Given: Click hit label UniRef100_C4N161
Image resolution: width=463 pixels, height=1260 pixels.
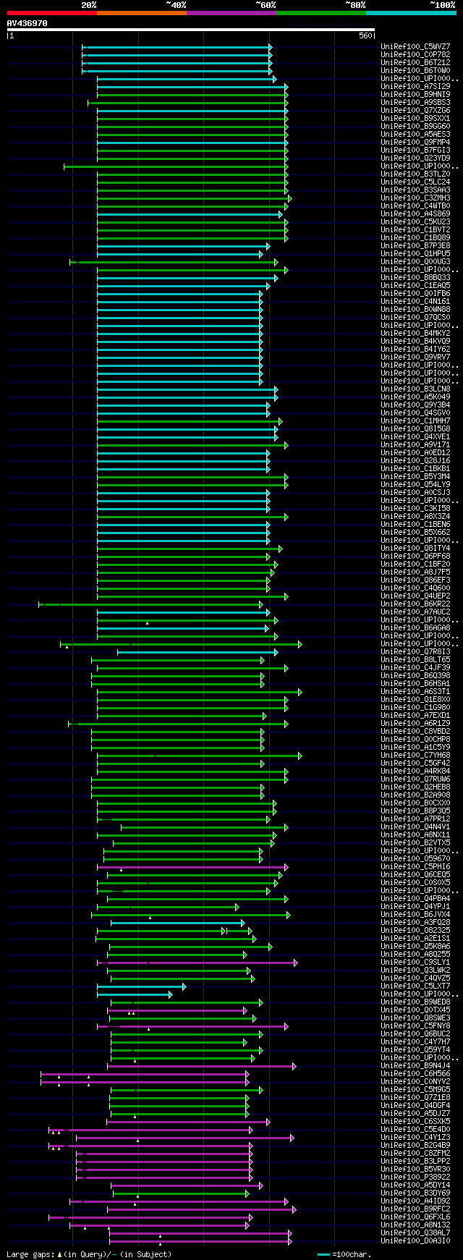Looking at the screenshot, I should (415, 301).
